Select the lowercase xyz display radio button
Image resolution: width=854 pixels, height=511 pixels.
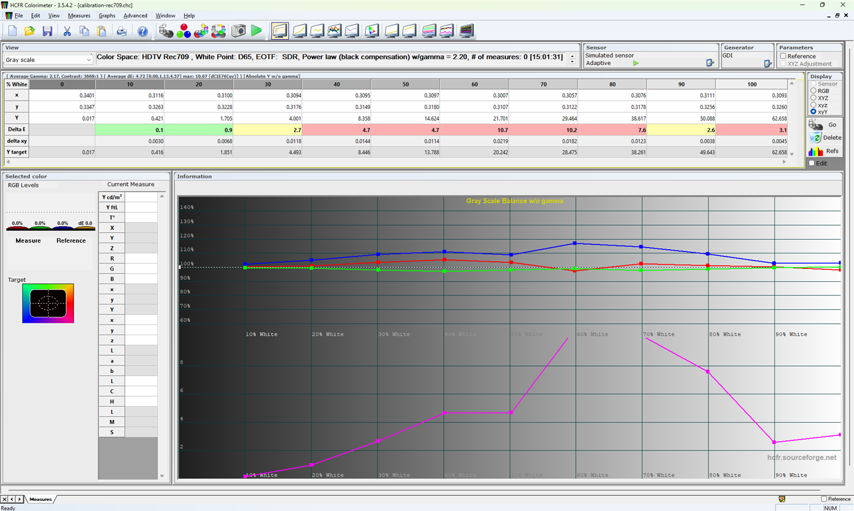point(813,105)
